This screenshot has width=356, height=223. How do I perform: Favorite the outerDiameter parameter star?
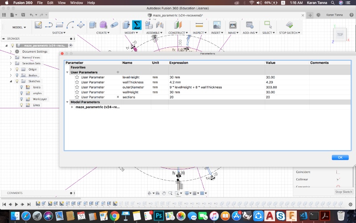77,87
